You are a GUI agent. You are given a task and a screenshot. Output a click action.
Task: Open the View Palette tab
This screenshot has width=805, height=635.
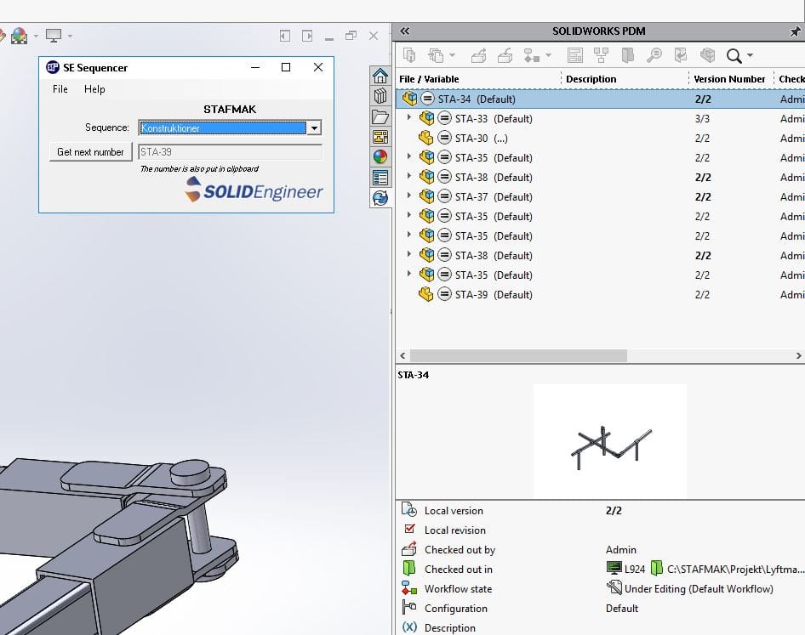[x=380, y=137]
